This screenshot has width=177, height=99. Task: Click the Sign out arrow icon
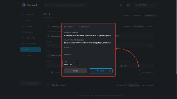(x=26, y=84)
